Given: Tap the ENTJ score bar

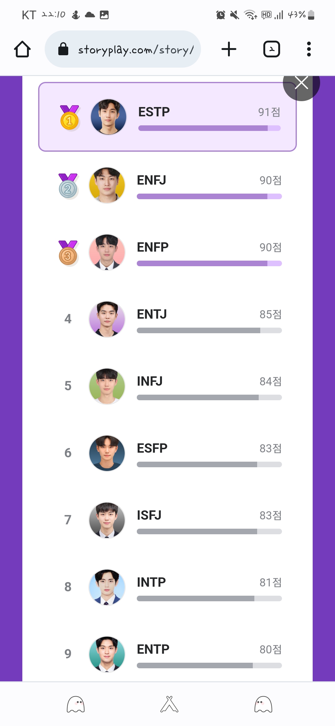Looking at the screenshot, I should pos(209,330).
